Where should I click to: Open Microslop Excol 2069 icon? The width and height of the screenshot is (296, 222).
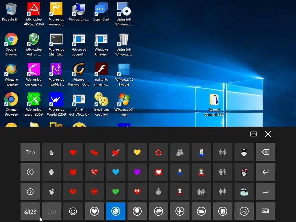pos(34,104)
